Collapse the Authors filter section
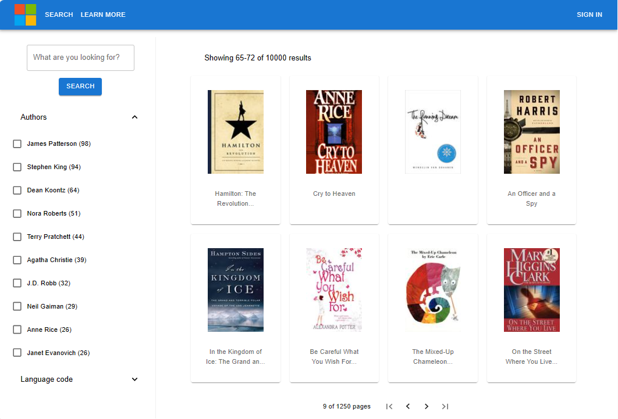618x419 pixels. [x=134, y=117]
